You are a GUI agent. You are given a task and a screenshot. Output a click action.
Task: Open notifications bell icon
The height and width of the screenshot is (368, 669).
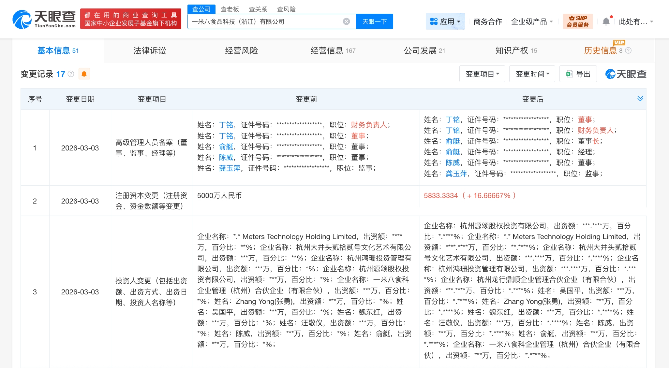tap(606, 21)
